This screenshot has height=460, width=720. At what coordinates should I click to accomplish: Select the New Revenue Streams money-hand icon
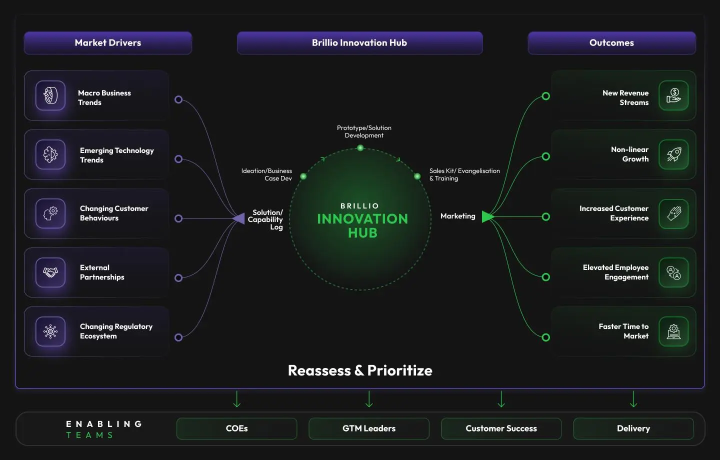click(673, 95)
